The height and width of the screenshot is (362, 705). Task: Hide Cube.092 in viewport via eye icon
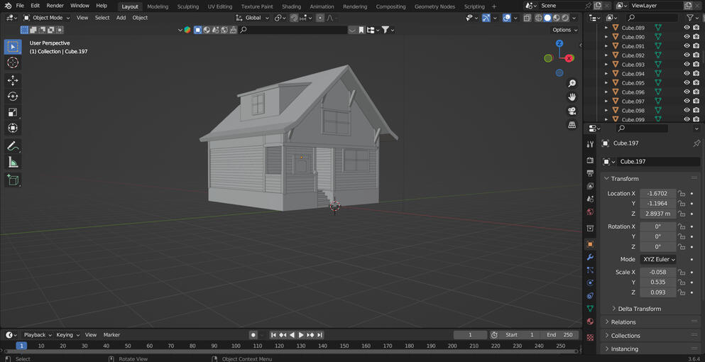[x=687, y=55]
